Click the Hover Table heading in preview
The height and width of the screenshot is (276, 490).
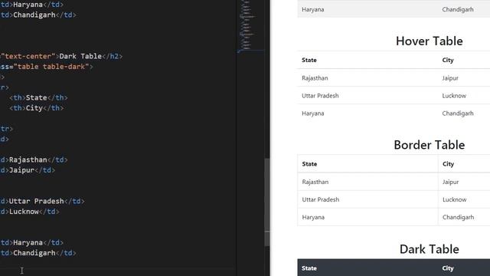coord(429,41)
